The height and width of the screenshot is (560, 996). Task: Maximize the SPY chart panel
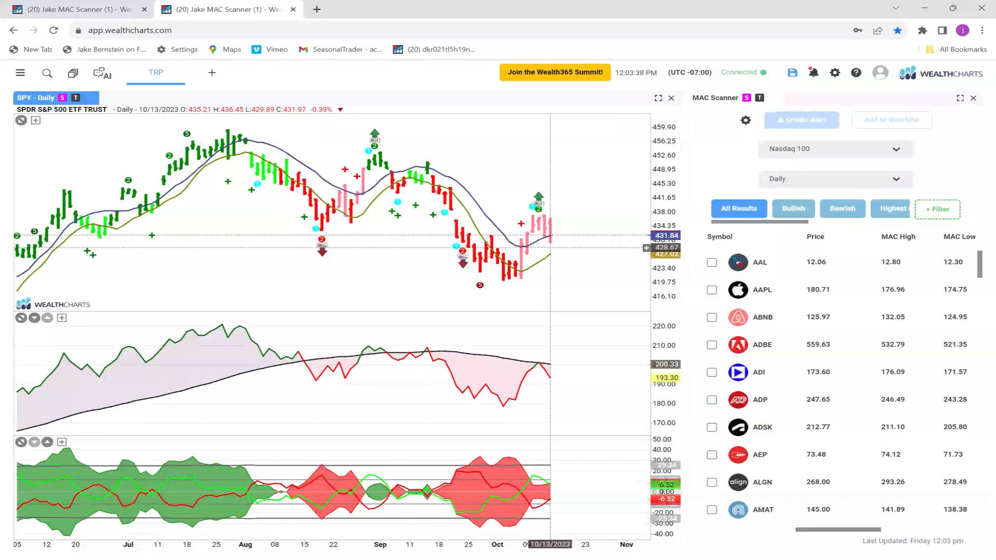pos(658,98)
